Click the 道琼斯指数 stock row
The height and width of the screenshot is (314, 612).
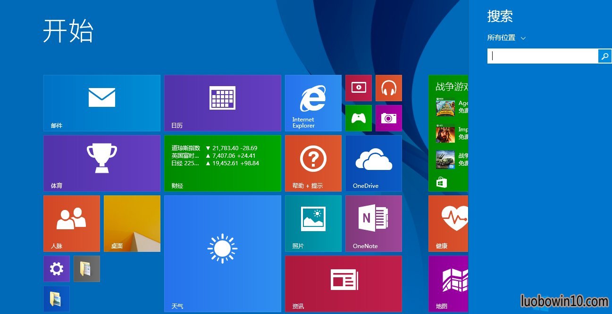click(214, 148)
